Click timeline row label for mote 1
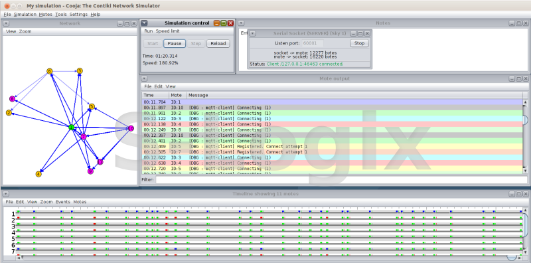 pos(13,214)
